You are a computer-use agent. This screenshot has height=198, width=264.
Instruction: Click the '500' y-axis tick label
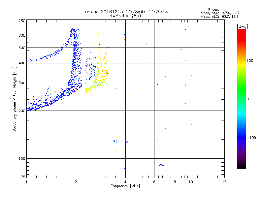(x=22, y=48)
